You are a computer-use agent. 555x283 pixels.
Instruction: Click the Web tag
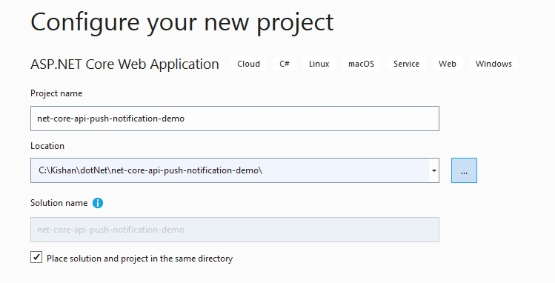click(448, 64)
